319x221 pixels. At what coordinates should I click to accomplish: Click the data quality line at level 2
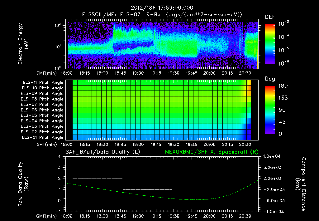pos(97,179)
